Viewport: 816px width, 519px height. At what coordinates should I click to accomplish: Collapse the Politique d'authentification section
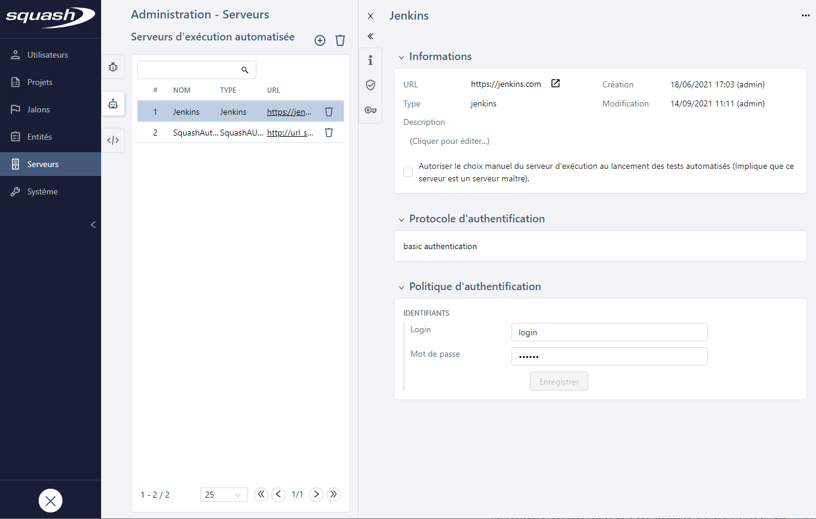(x=401, y=286)
